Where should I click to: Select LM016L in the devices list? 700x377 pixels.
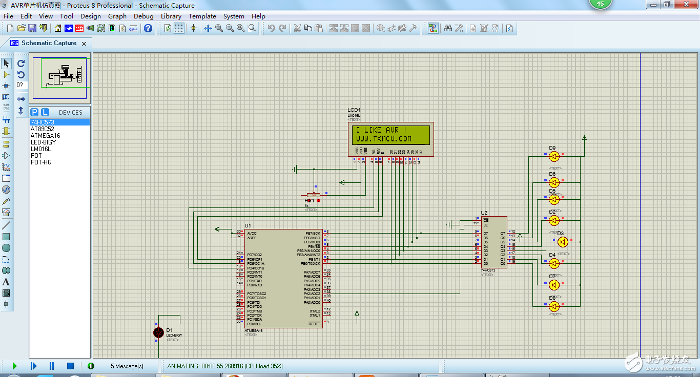point(59,149)
